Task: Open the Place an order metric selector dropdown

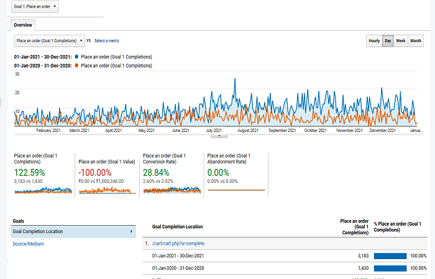Action: coord(49,41)
